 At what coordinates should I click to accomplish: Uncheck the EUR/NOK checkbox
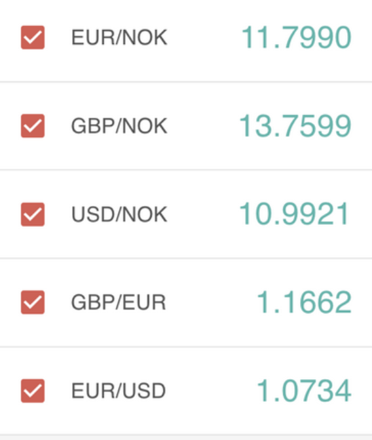pos(33,37)
